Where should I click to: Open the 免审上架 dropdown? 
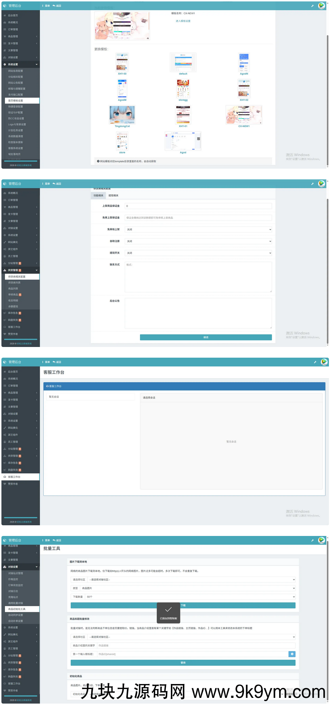pyautogui.click(x=198, y=230)
